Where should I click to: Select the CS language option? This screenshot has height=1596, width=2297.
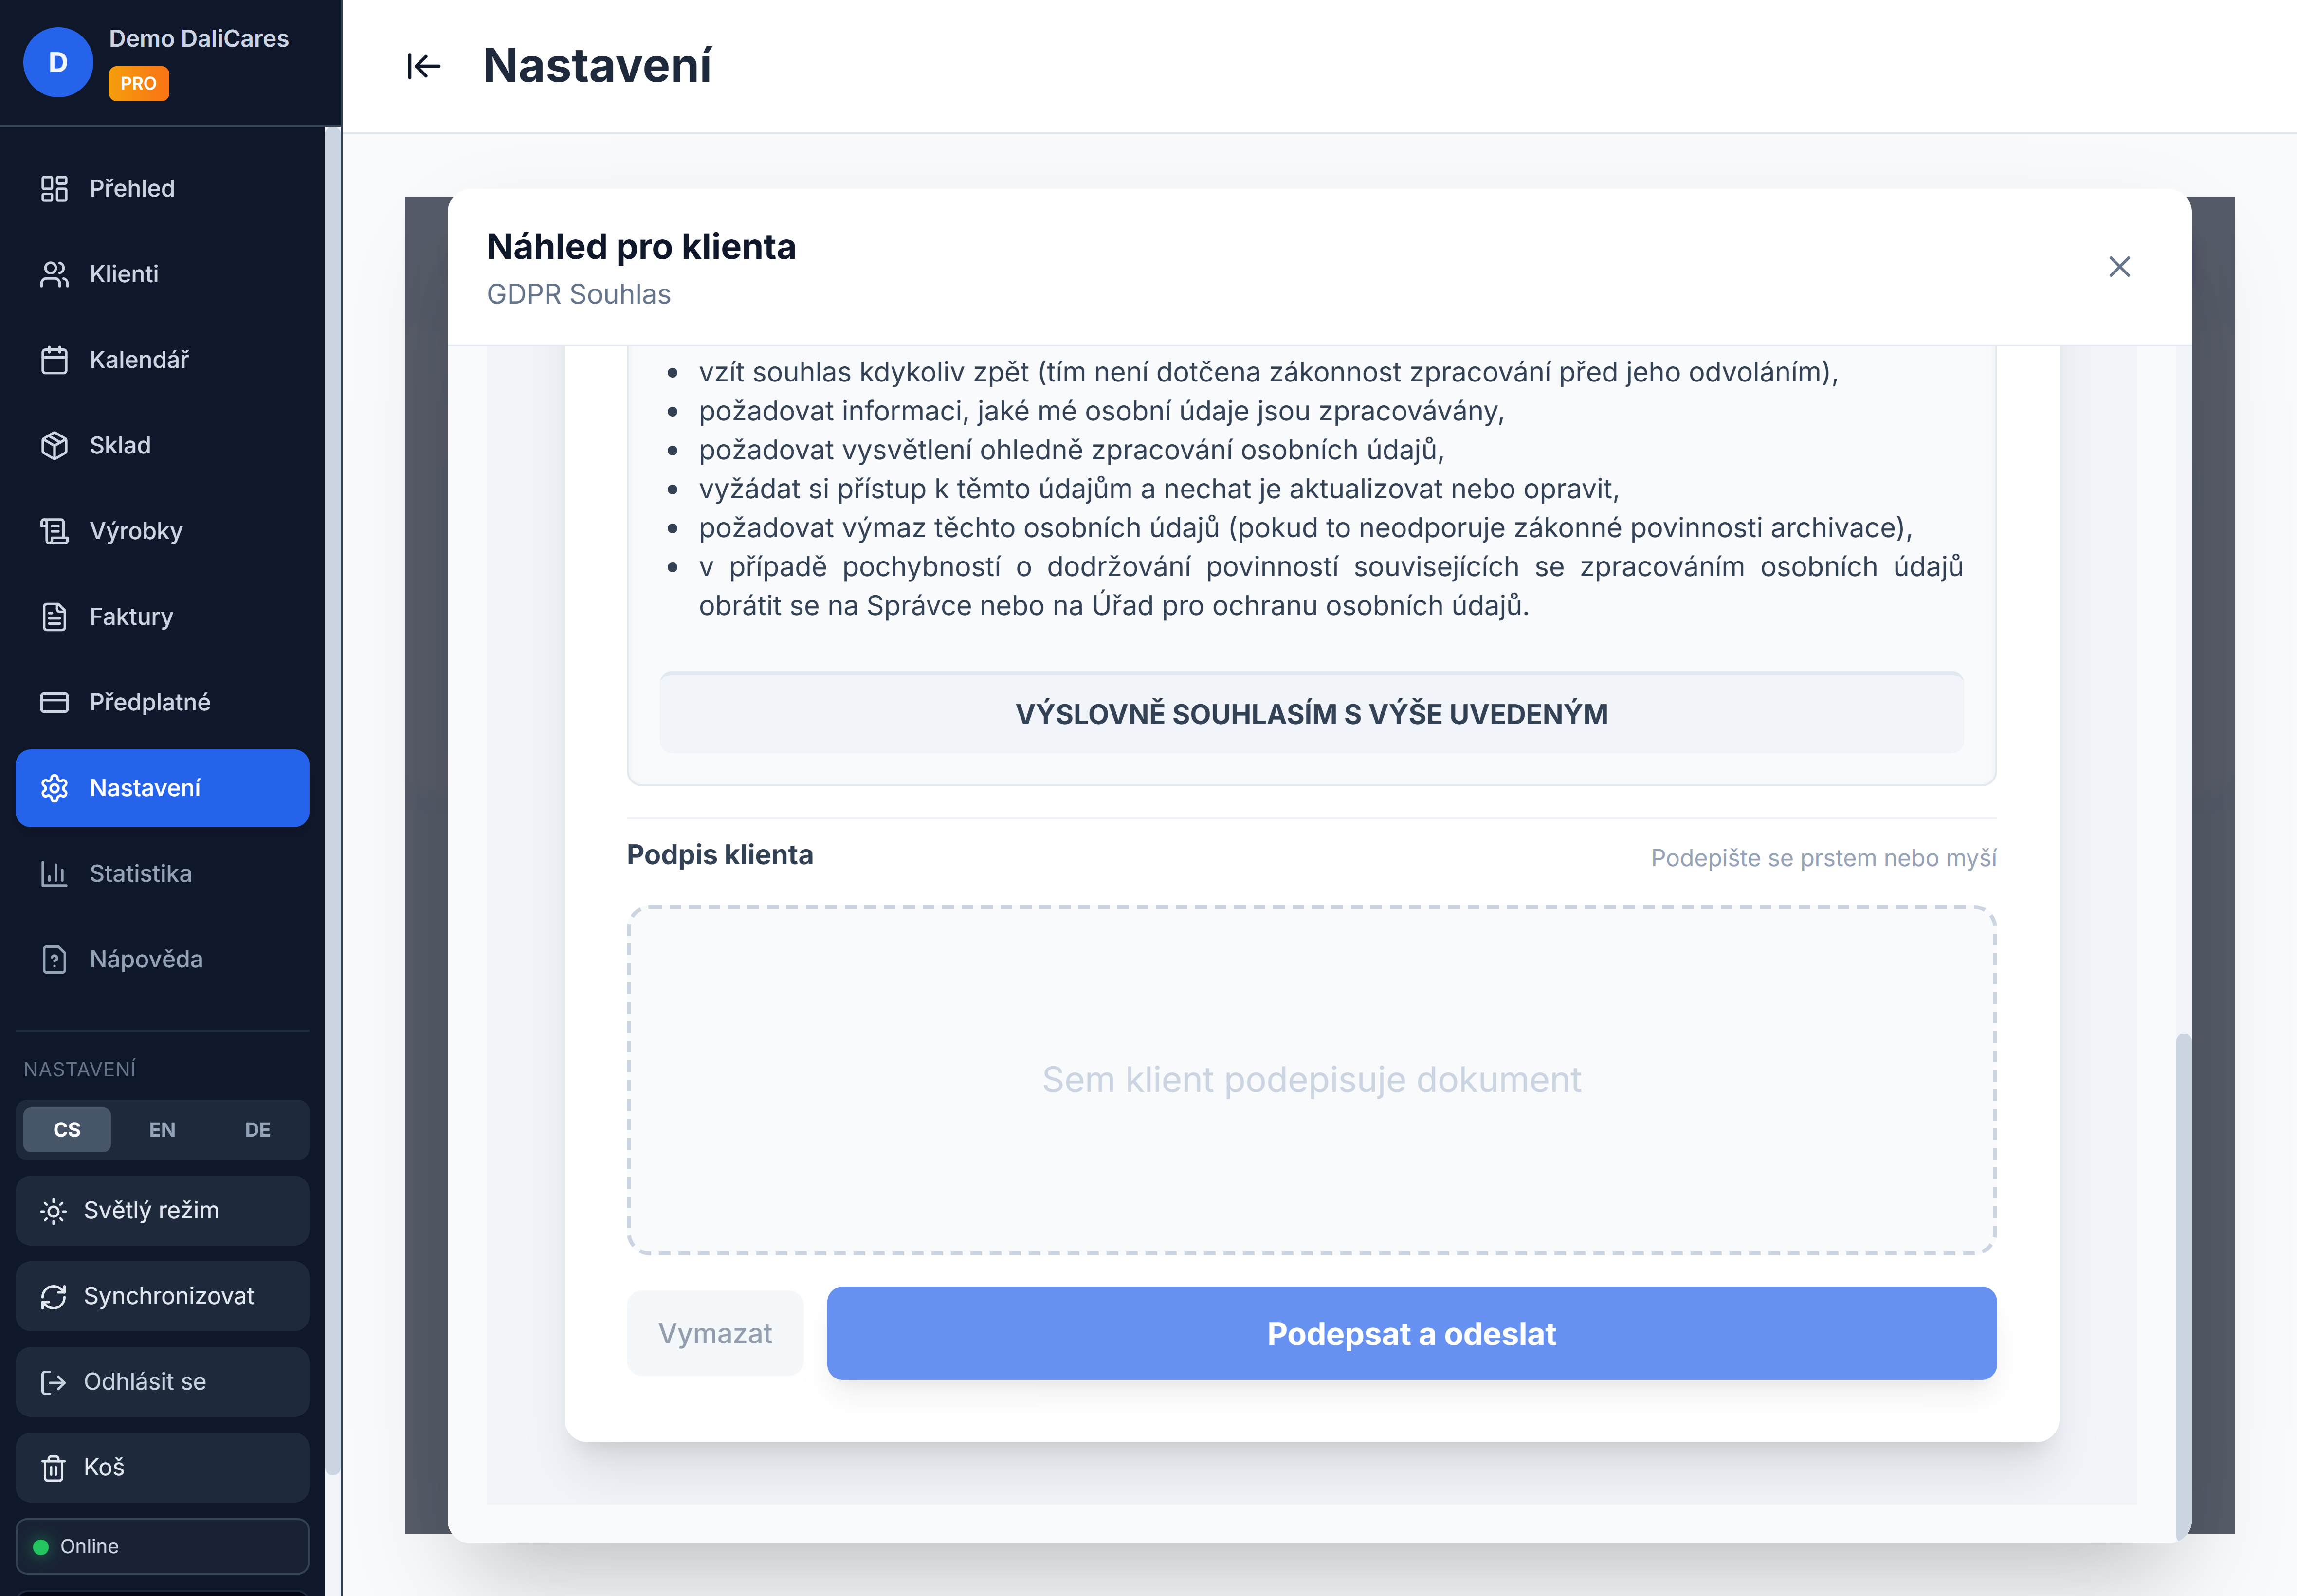click(67, 1130)
